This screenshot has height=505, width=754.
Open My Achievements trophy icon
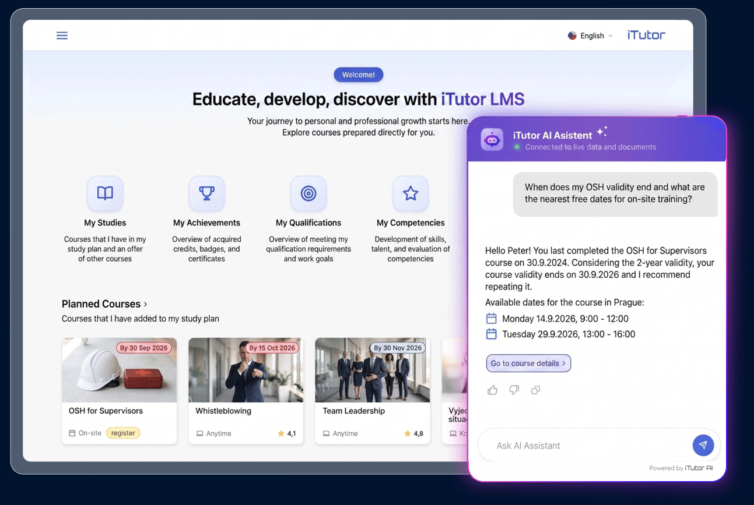coord(206,193)
